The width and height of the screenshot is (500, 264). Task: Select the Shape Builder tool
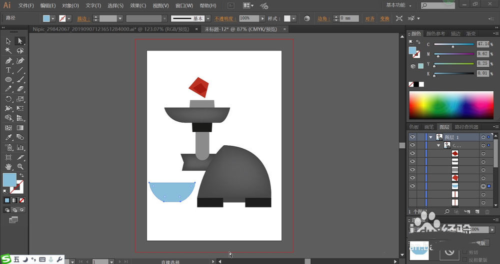[x=8, y=118]
